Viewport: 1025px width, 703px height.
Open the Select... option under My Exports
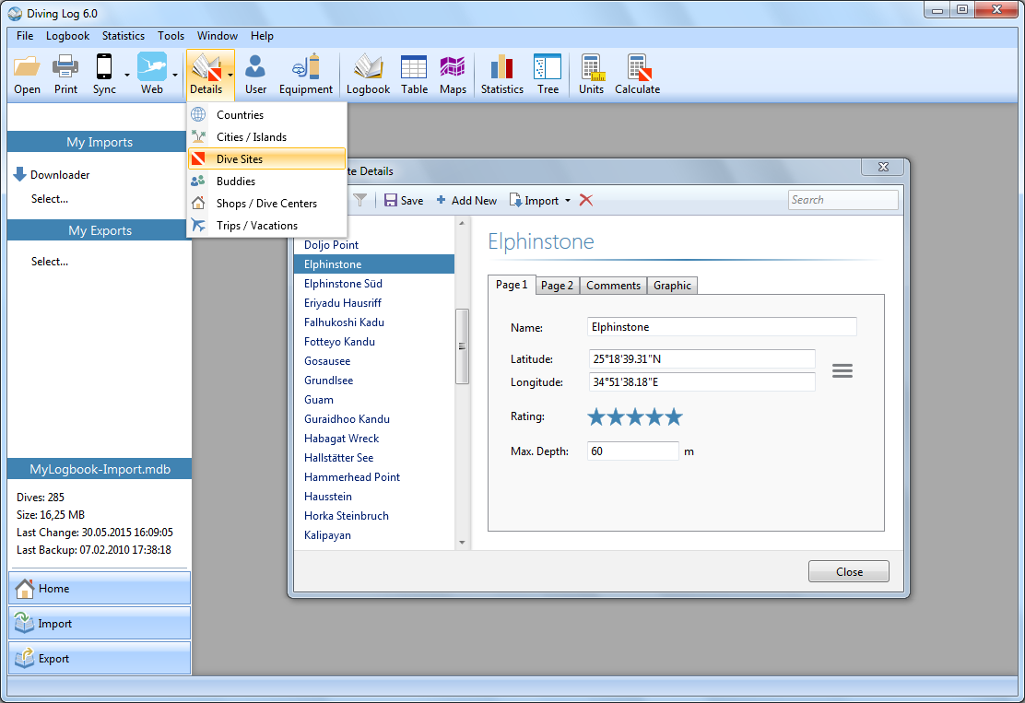coord(50,262)
